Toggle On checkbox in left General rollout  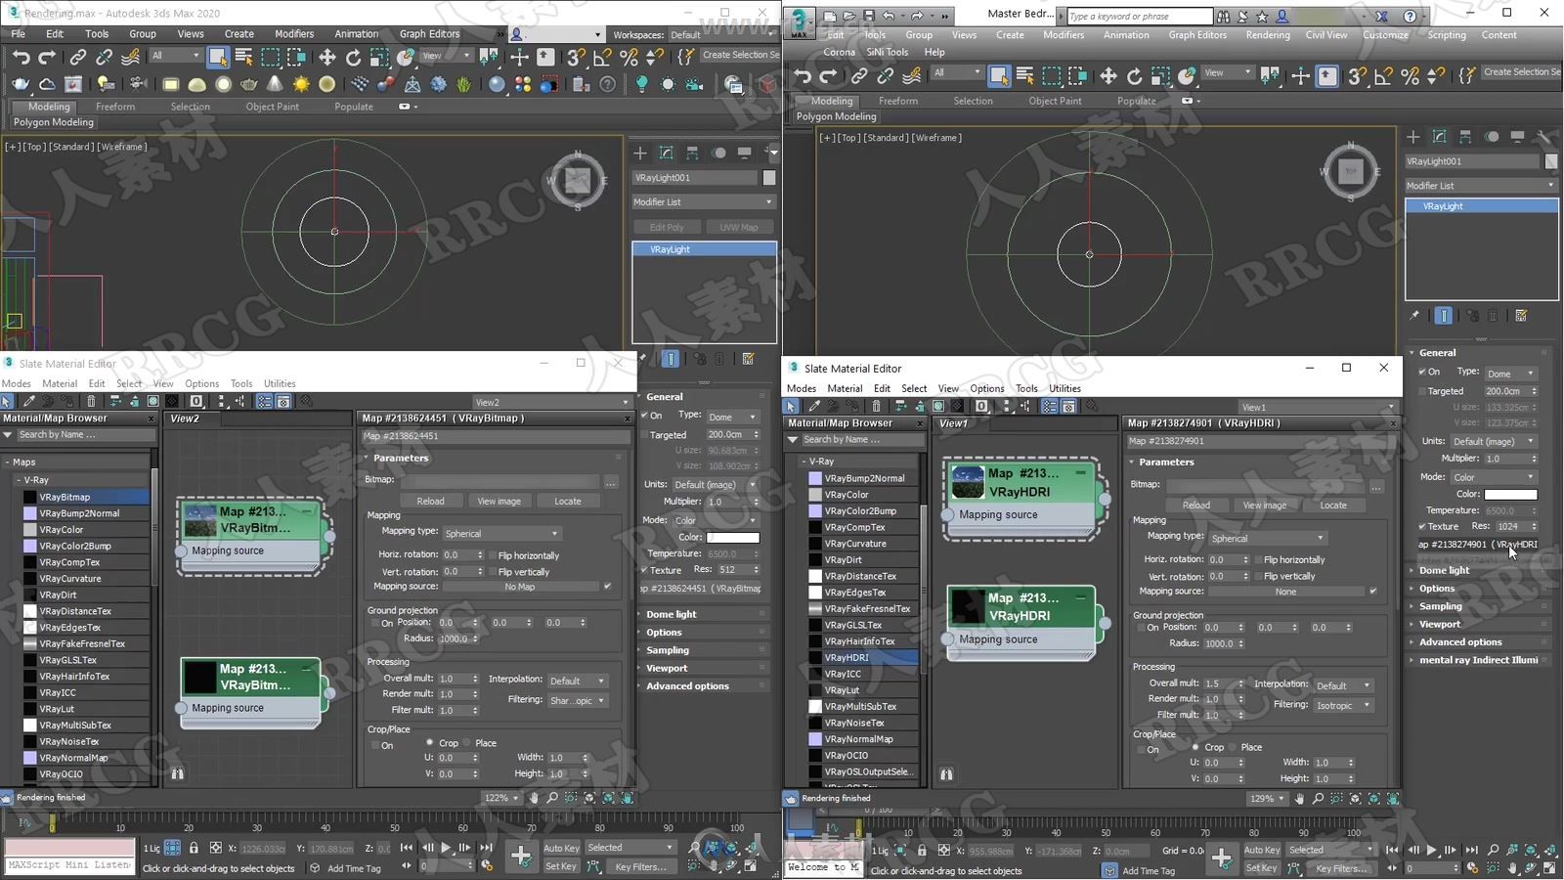coord(645,416)
